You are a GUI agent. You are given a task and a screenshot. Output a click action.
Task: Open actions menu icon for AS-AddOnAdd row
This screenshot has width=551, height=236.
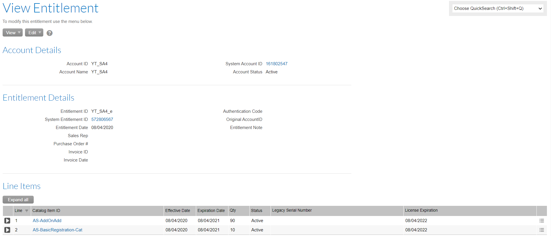[x=542, y=221]
